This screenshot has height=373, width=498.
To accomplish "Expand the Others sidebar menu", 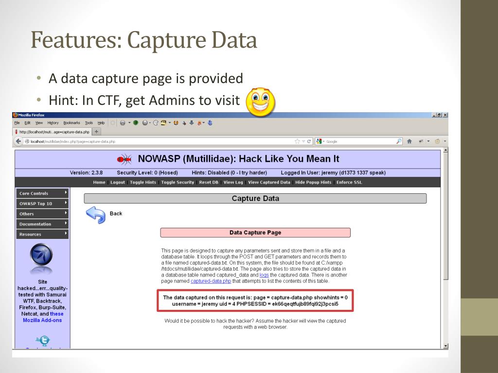I will tap(42, 214).
